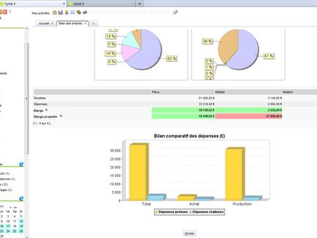Open the bar chart statistics activity icon
This screenshot has width=317, height=238.
[60, 13]
